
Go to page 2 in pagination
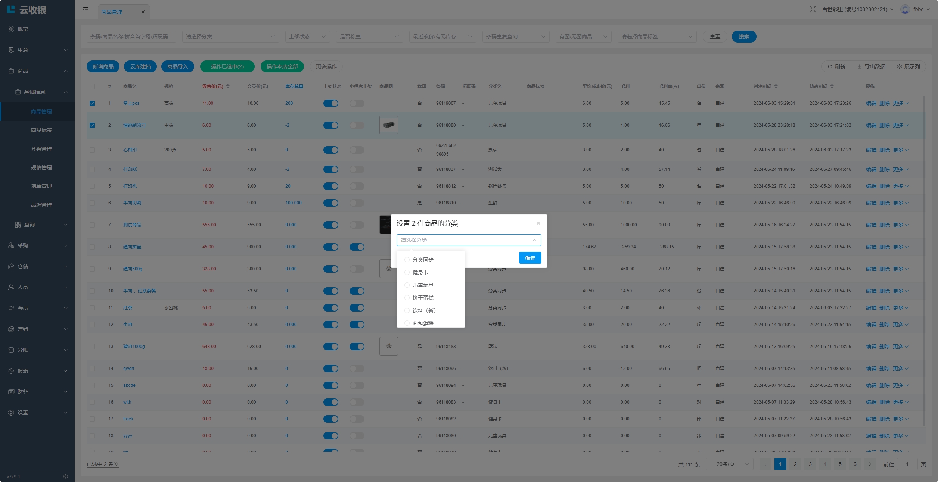pyautogui.click(x=795, y=464)
